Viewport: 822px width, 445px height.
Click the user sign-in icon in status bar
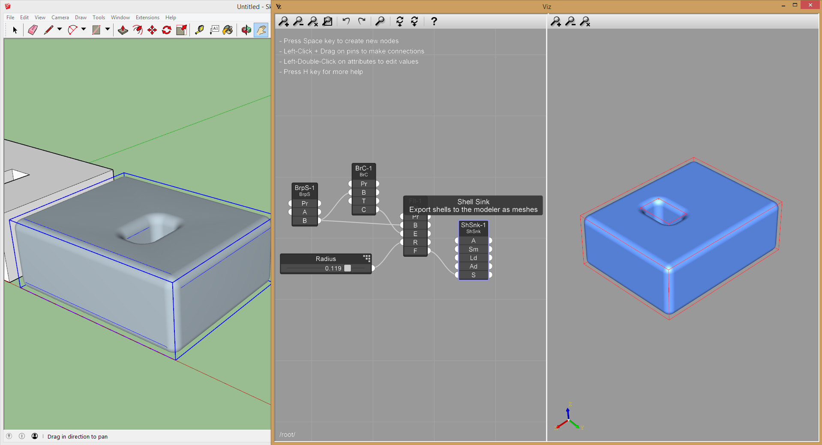click(x=35, y=436)
